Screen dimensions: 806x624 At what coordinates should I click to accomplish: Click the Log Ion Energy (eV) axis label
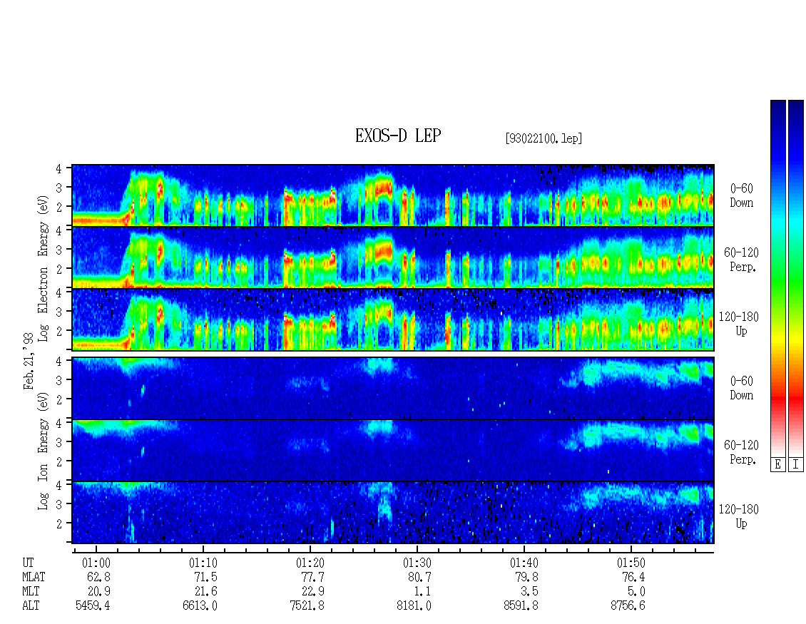[x=43, y=451]
